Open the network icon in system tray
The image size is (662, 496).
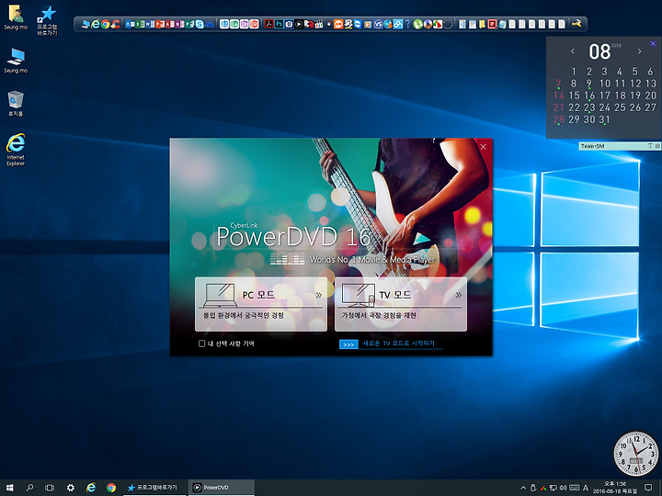pyautogui.click(x=554, y=488)
